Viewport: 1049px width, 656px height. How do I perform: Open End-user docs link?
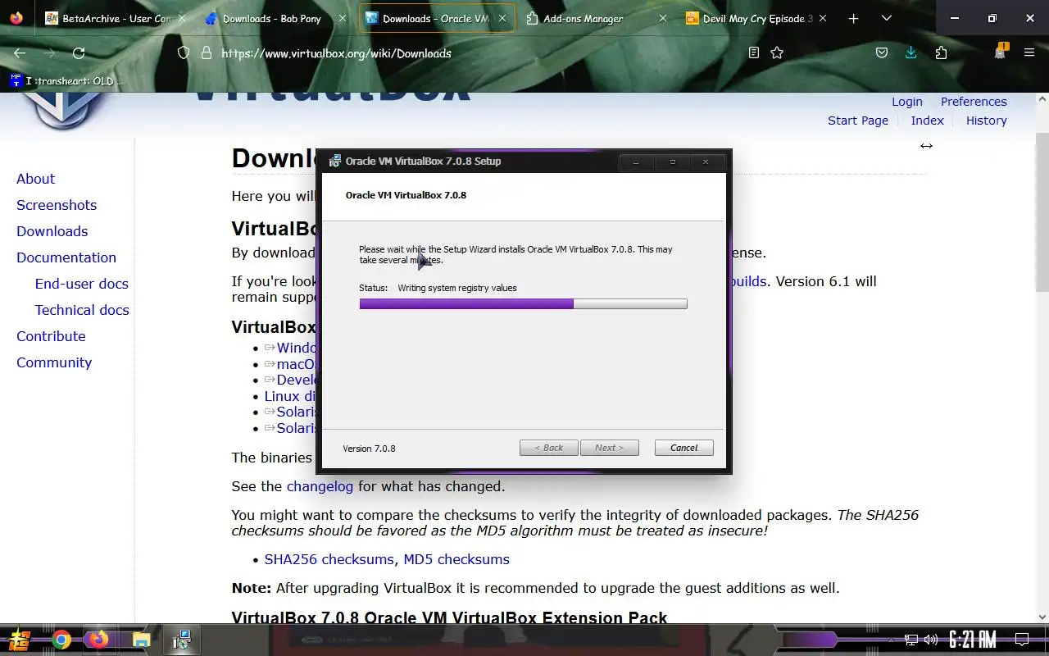coord(82,284)
